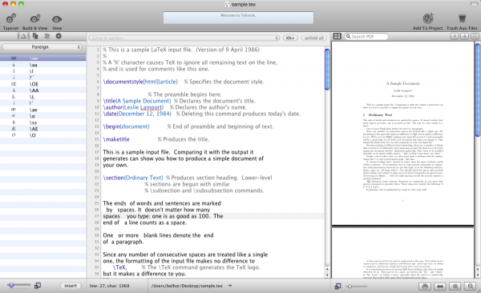Click detach icon beside sidebar slider

coord(38,286)
